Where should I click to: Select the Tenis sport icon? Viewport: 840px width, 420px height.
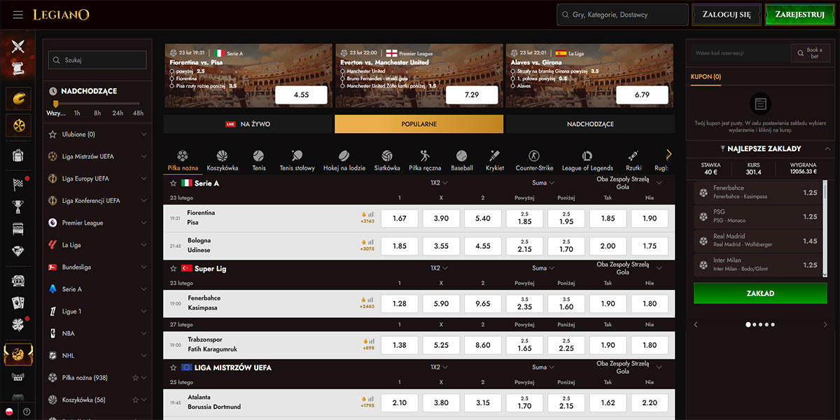(259, 156)
